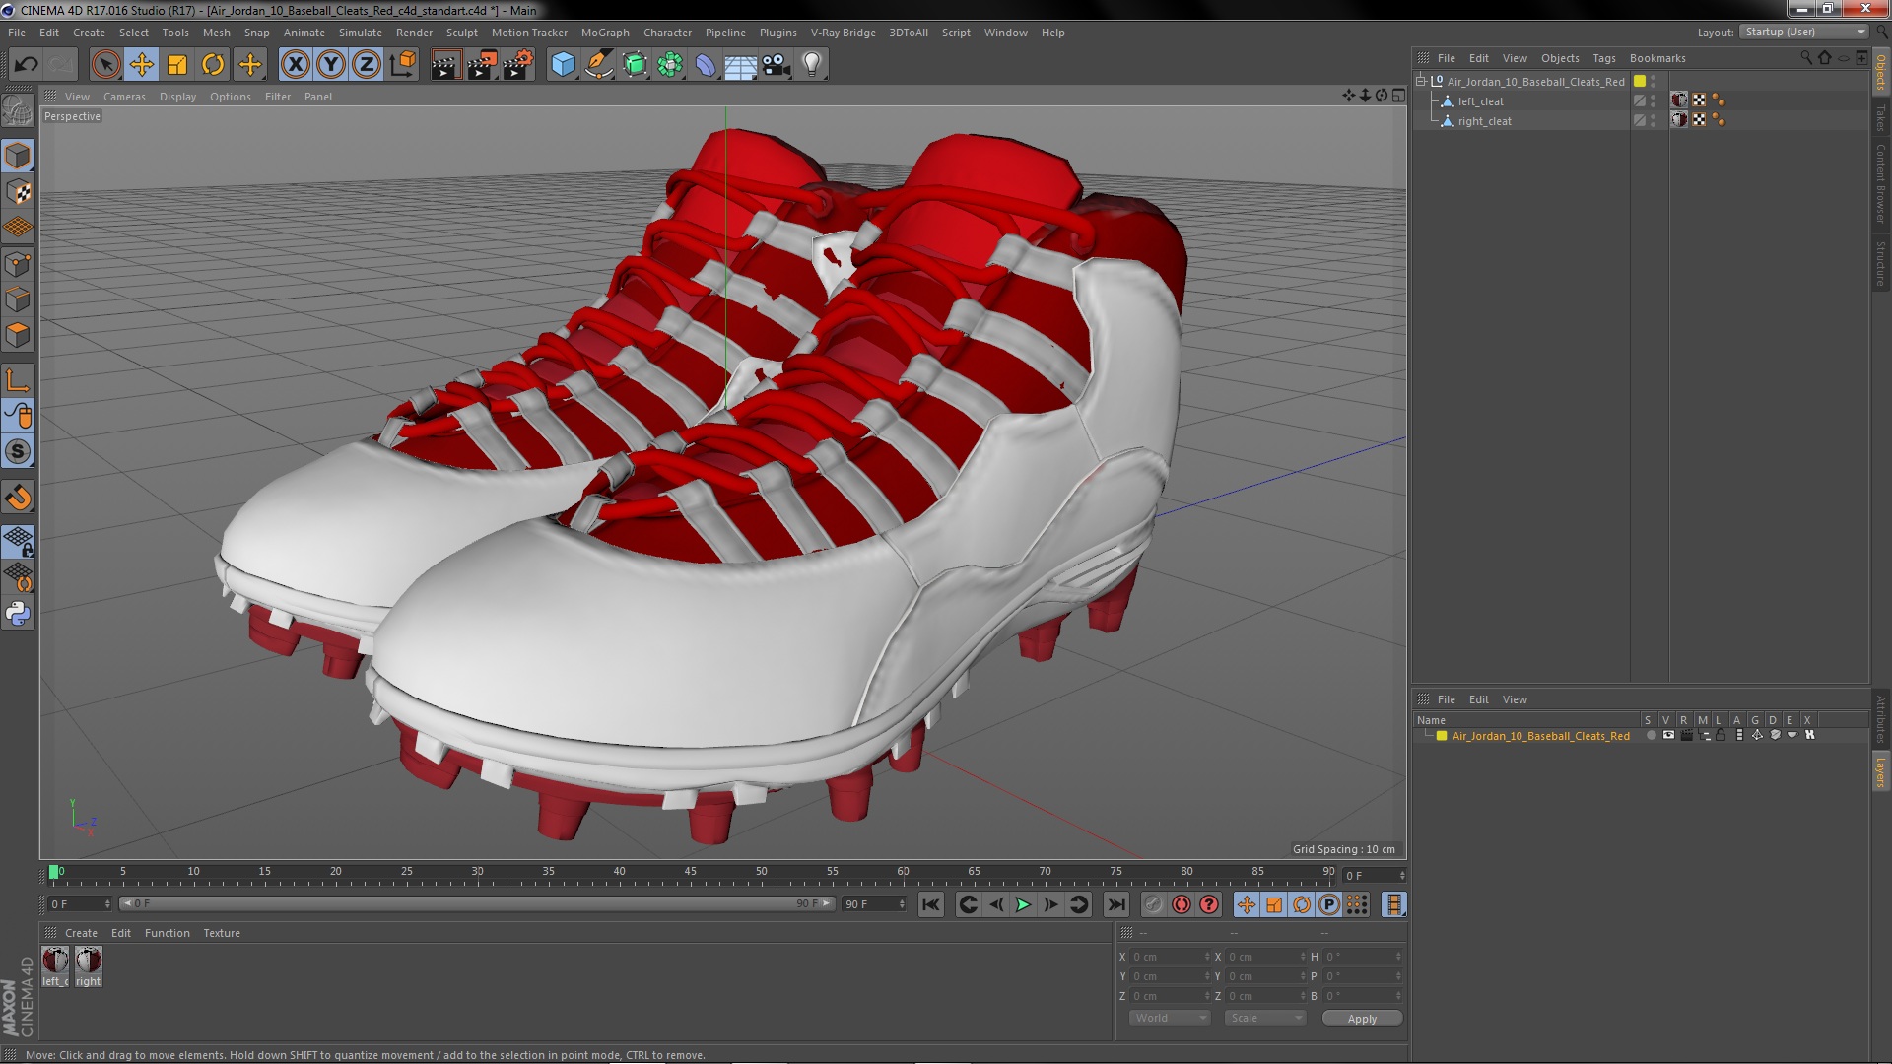Open Material Manager Texture menu
The height and width of the screenshot is (1064, 1892).
pyautogui.click(x=222, y=933)
